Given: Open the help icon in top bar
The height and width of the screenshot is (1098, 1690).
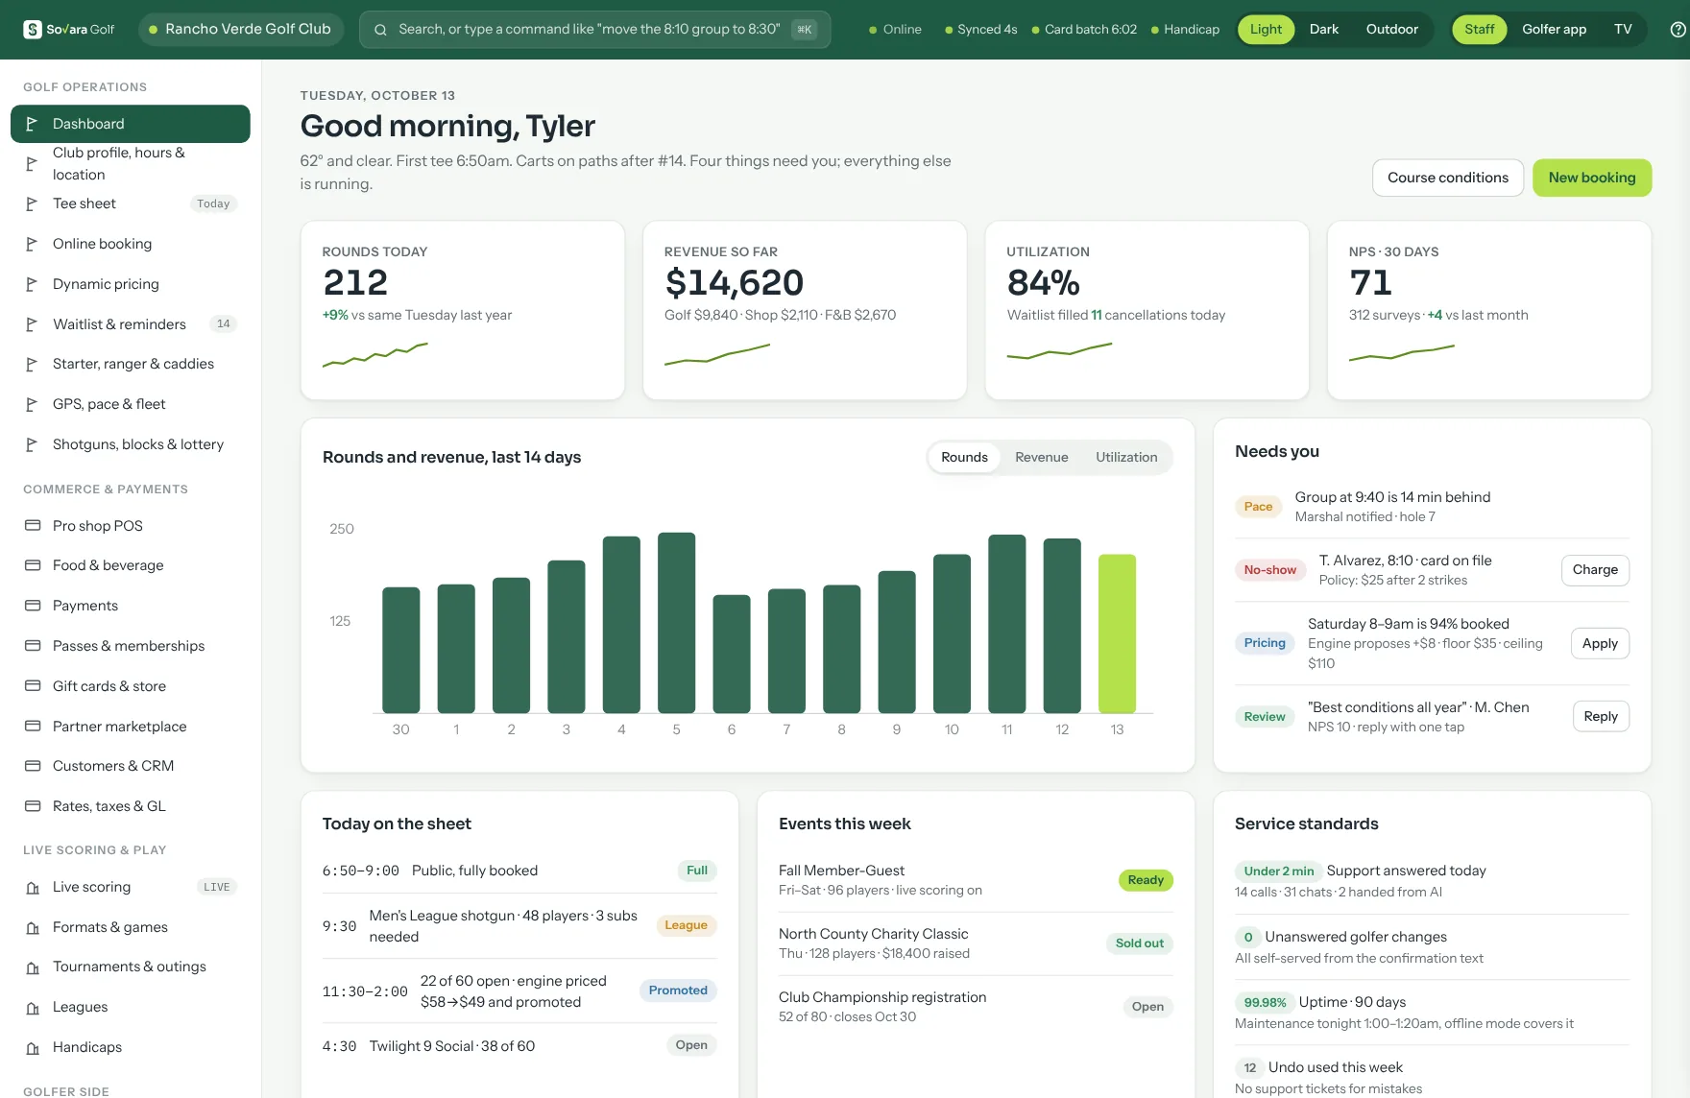Looking at the screenshot, I should tap(1678, 30).
